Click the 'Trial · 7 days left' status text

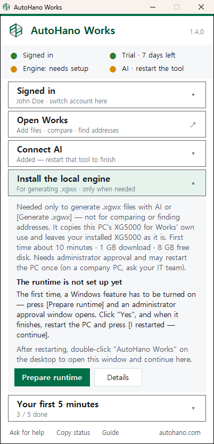(x=149, y=55)
